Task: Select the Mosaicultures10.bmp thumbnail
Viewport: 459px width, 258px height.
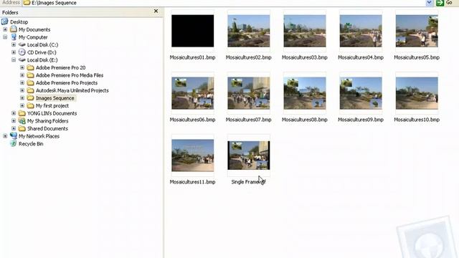Action: coord(417,93)
